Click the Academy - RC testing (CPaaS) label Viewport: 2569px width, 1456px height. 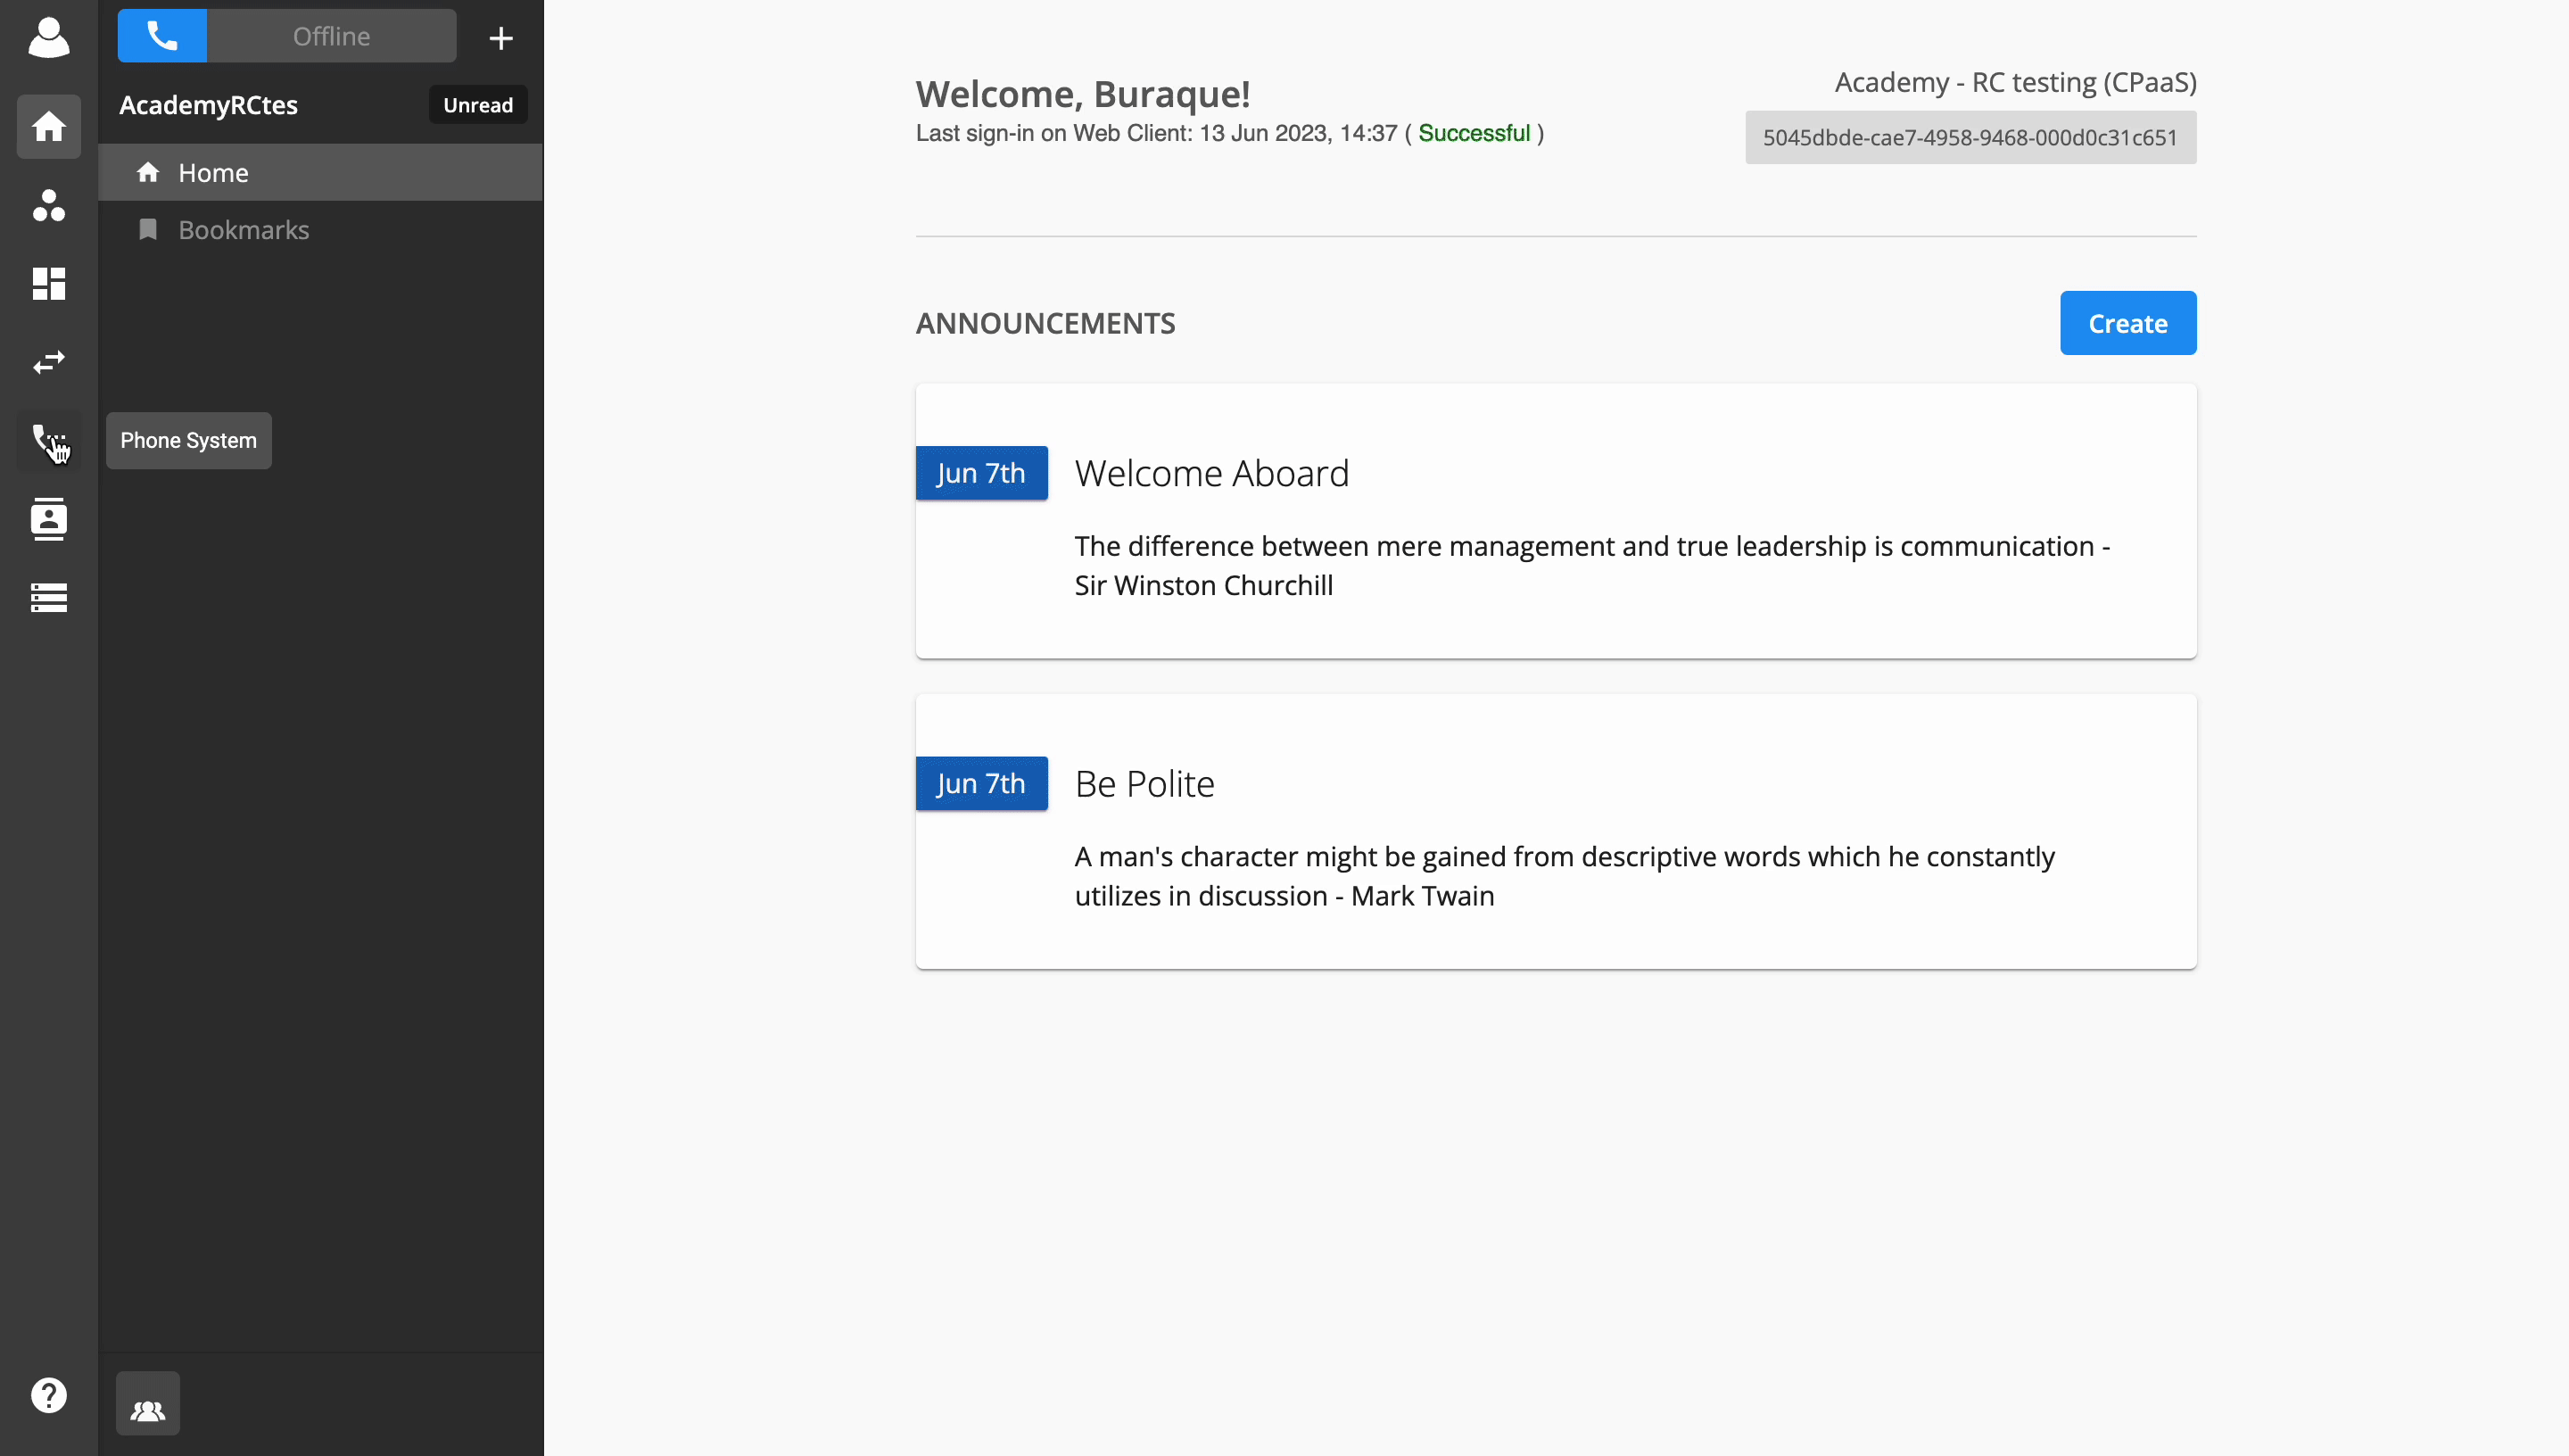2015,82
